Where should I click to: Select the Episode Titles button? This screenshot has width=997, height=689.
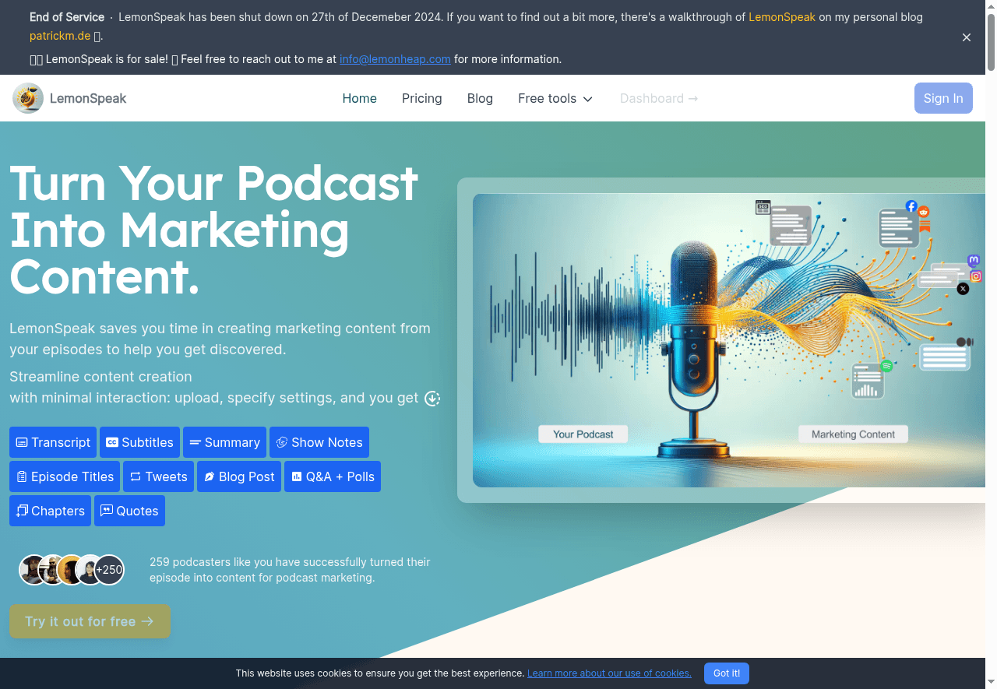[65, 476]
